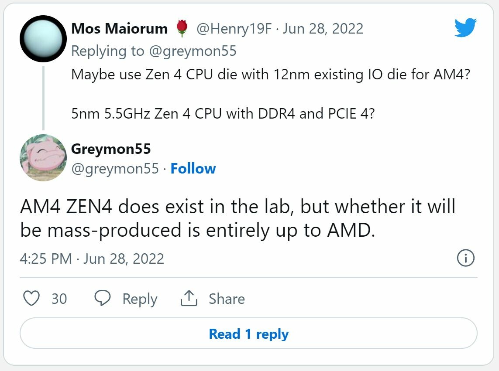The width and height of the screenshot is (499, 371).
Task: Click the 30 likes count
Action: [x=59, y=299]
